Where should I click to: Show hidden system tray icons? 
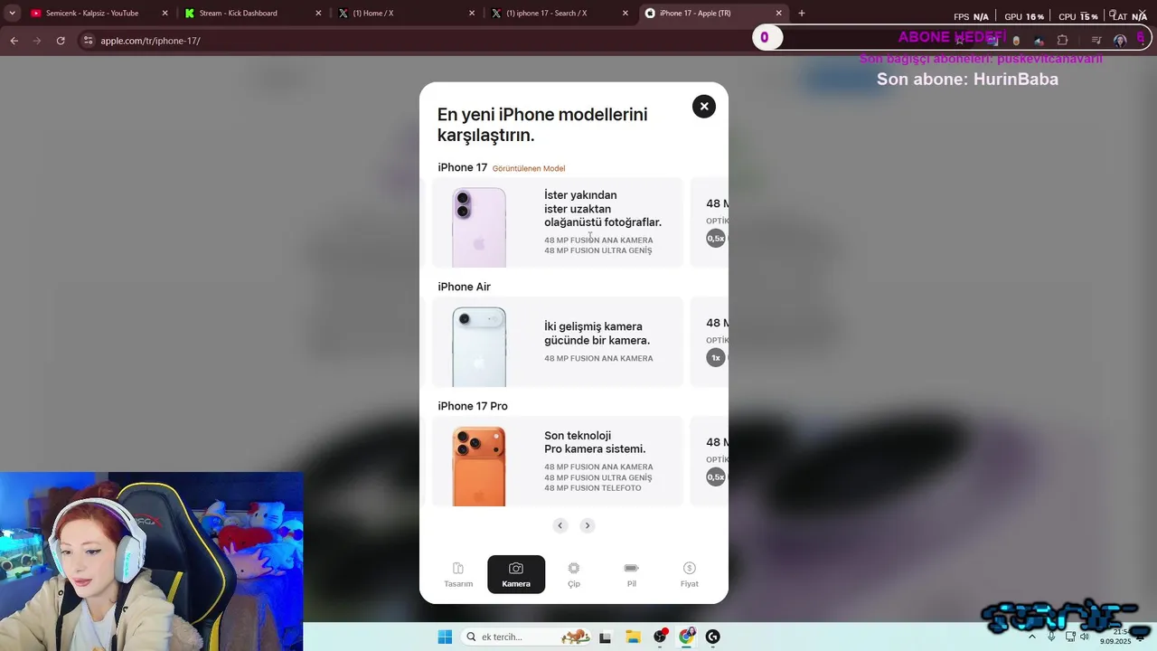point(1032,637)
